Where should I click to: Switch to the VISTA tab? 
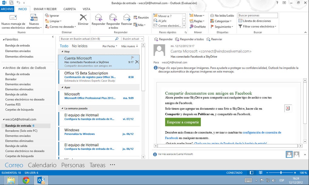pyautogui.click(x=86, y=9)
